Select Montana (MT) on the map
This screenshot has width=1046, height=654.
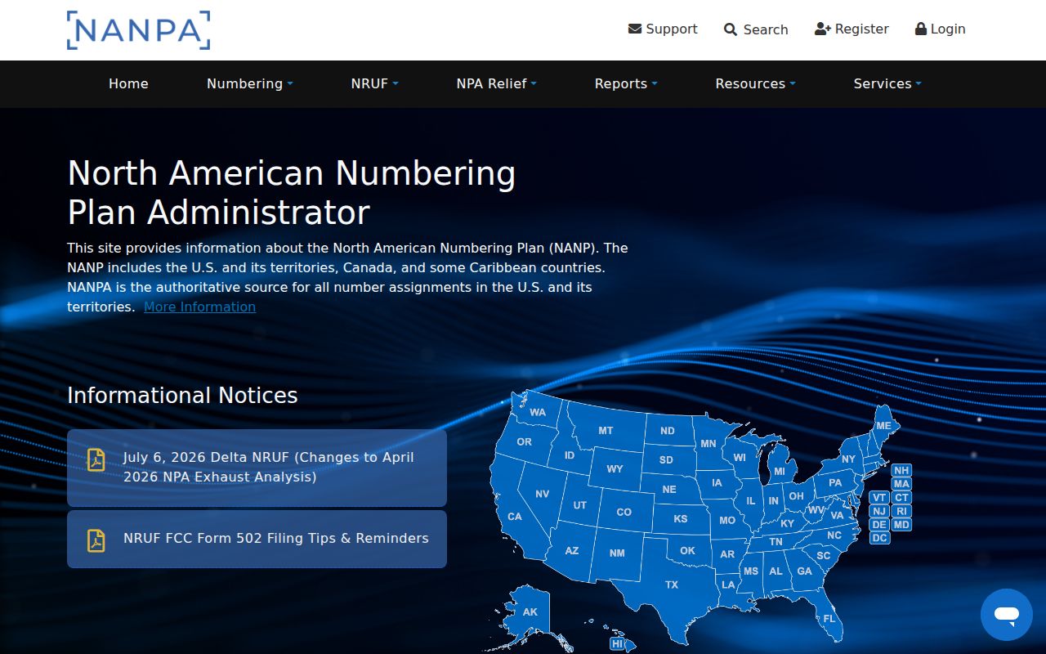606,430
